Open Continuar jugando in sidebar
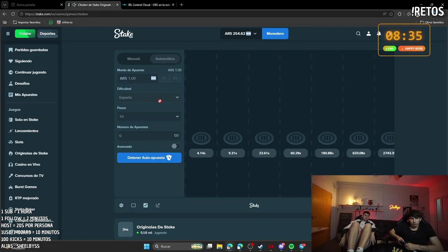This screenshot has height=252, width=448. coord(30,72)
